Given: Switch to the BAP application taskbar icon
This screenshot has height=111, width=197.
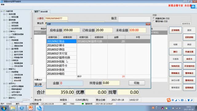Looking at the screenshot, I should tap(39, 108).
